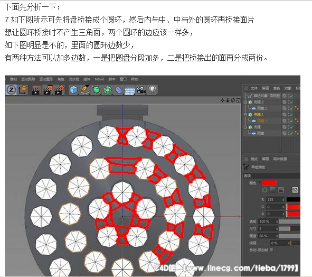Click cloner icon of 克隆.1
This screenshot has width=312, height=277.
[250, 115]
